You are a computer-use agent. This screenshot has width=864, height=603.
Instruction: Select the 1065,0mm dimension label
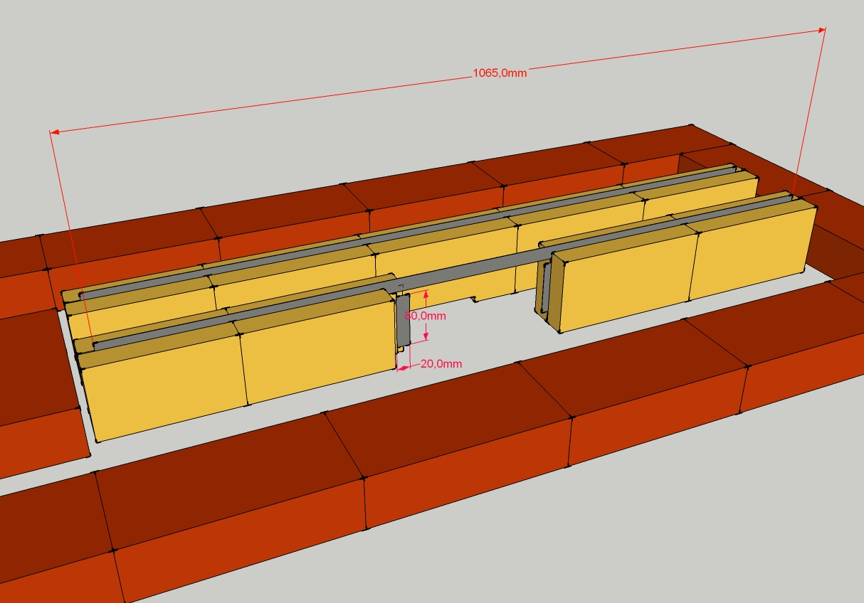pos(500,73)
